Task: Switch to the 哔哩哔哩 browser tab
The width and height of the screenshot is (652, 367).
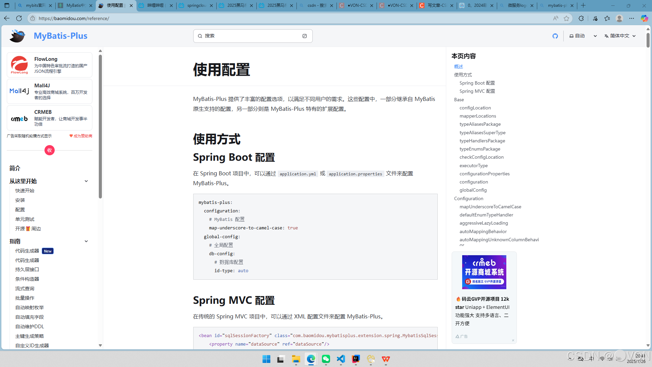Action: point(156,5)
